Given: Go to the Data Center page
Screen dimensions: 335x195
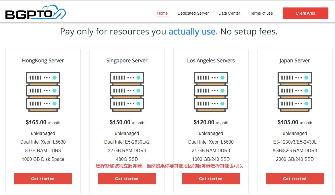Looking at the screenshot, I should (x=229, y=13).
